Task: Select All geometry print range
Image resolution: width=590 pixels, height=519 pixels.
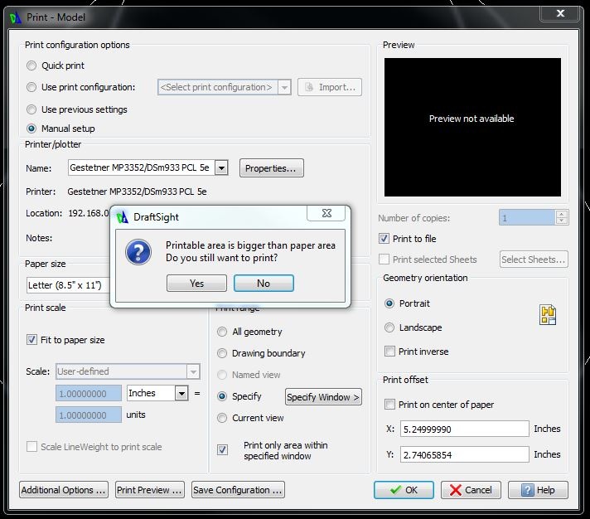Action: click(x=222, y=332)
